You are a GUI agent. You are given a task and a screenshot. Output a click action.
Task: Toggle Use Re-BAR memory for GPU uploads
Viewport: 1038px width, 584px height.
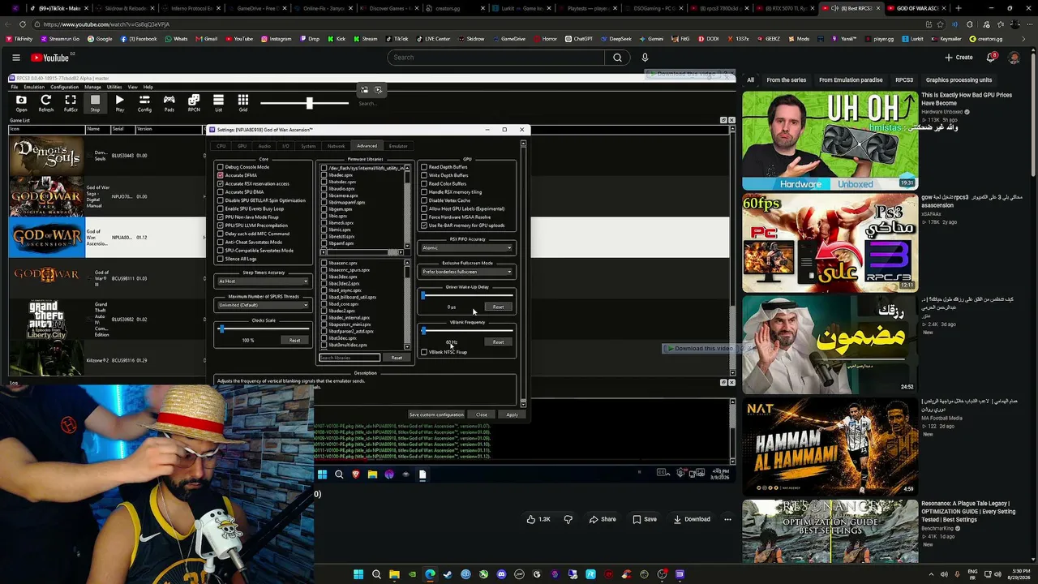coord(424,225)
